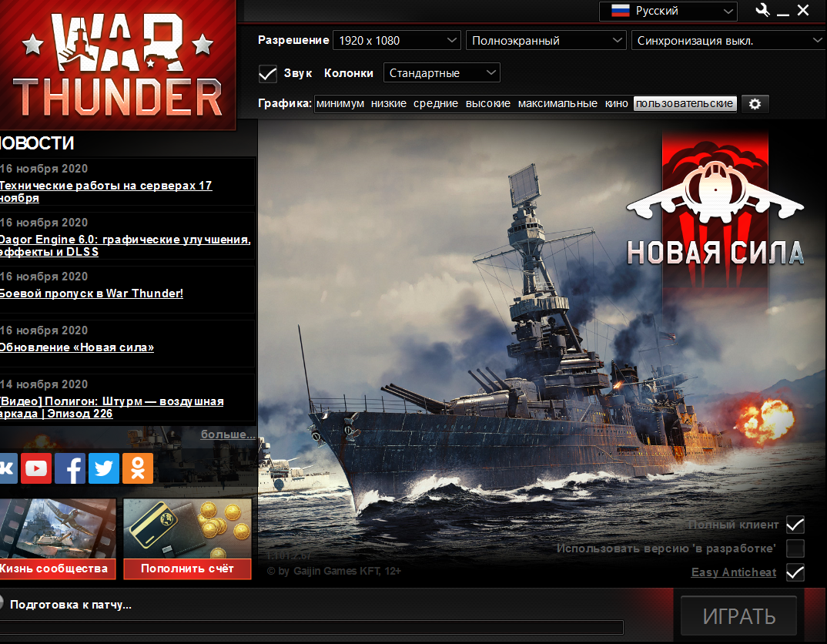Click the wallet and coins thumbnail
Screen dimensions: 827x644
click(187, 529)
